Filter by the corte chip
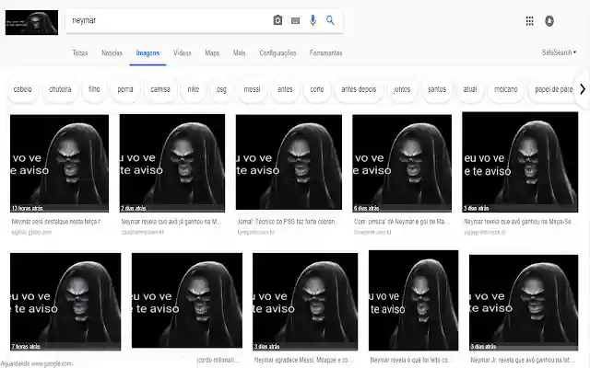 317,89
